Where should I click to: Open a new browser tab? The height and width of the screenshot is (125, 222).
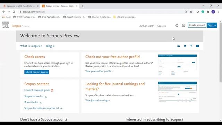point(83,6)
